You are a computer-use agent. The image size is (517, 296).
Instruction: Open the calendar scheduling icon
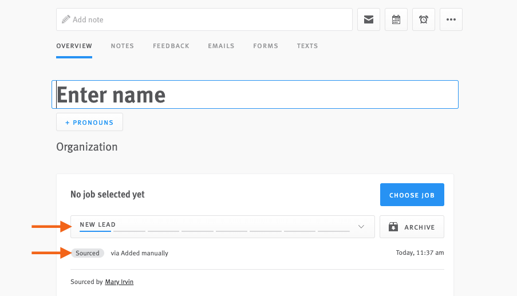(x=396, y=19)
